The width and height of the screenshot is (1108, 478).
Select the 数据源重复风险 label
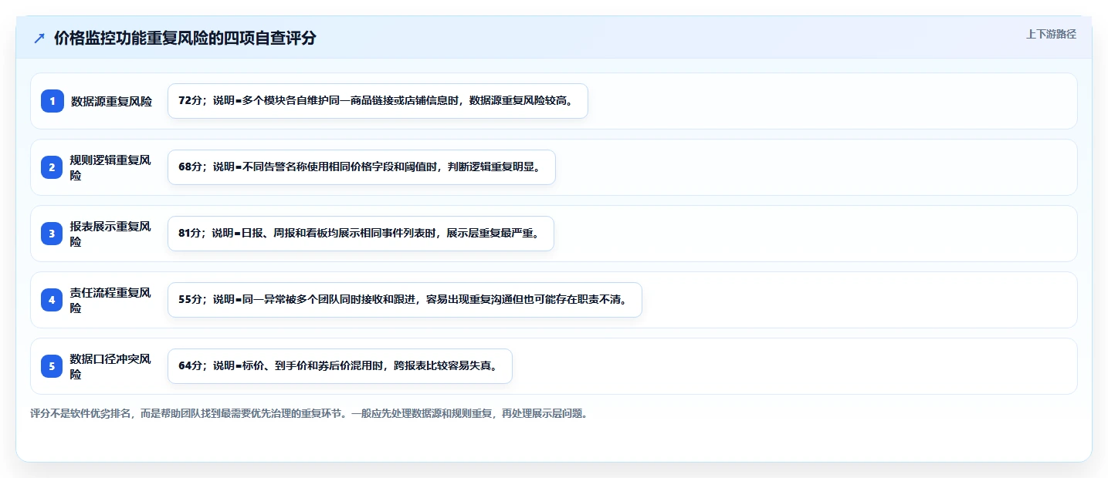(111, 101)
